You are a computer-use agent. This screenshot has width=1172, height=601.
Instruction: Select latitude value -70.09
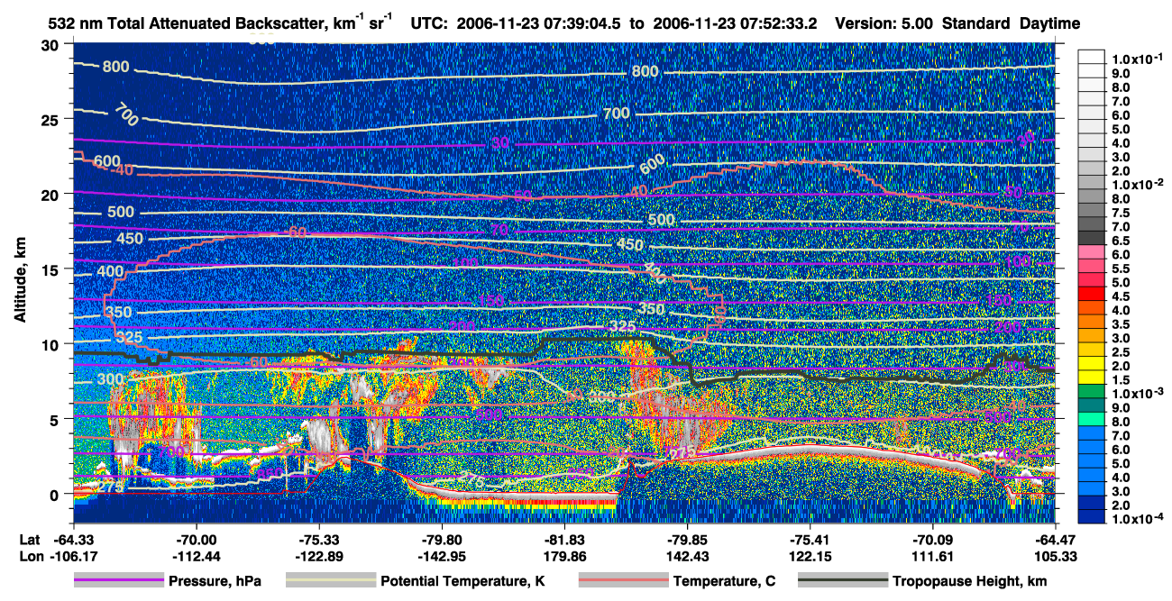[932, 540]
